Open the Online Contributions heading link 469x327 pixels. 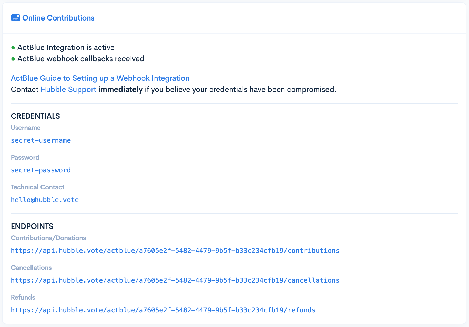point(58,18)
